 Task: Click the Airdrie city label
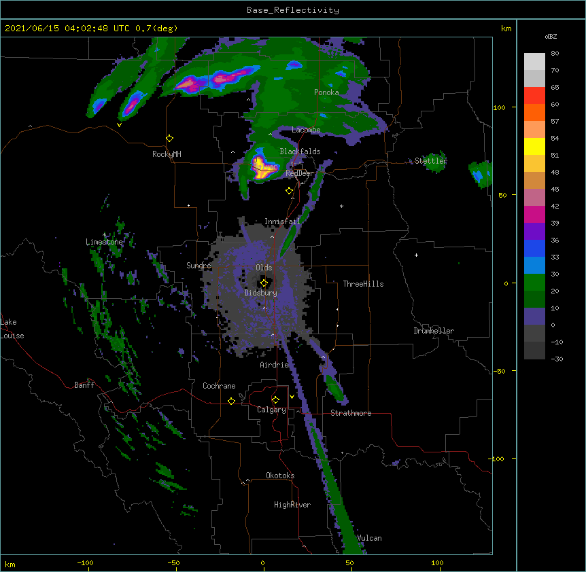coord(275,365)
